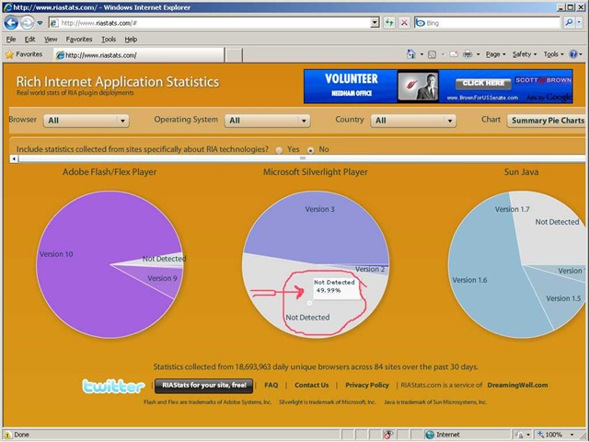
Task: Click the browser Back arrow button
Action: 12,22
